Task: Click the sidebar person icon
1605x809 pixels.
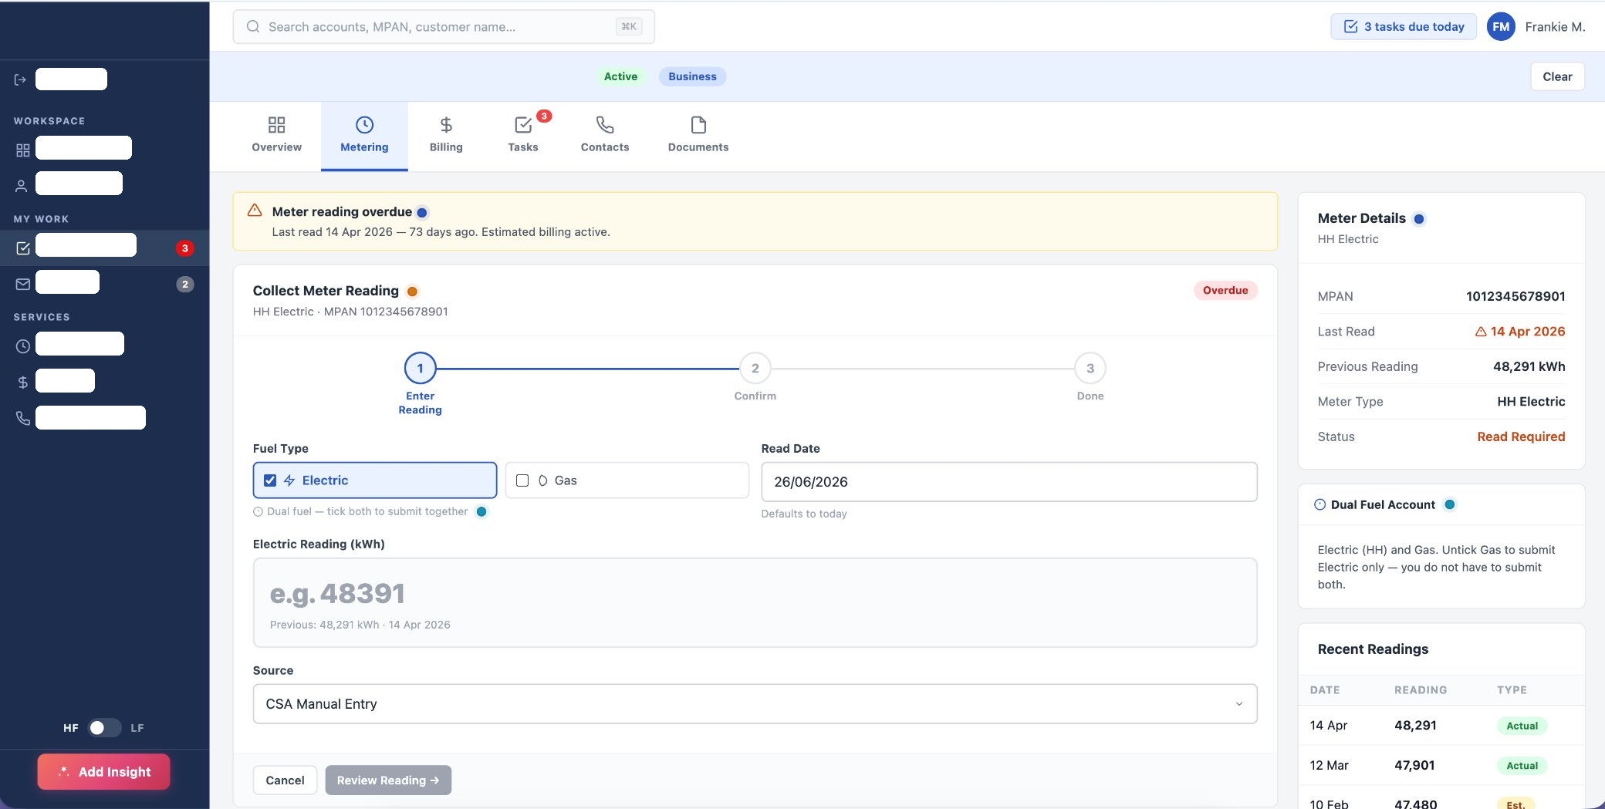Action: point(22,186)
